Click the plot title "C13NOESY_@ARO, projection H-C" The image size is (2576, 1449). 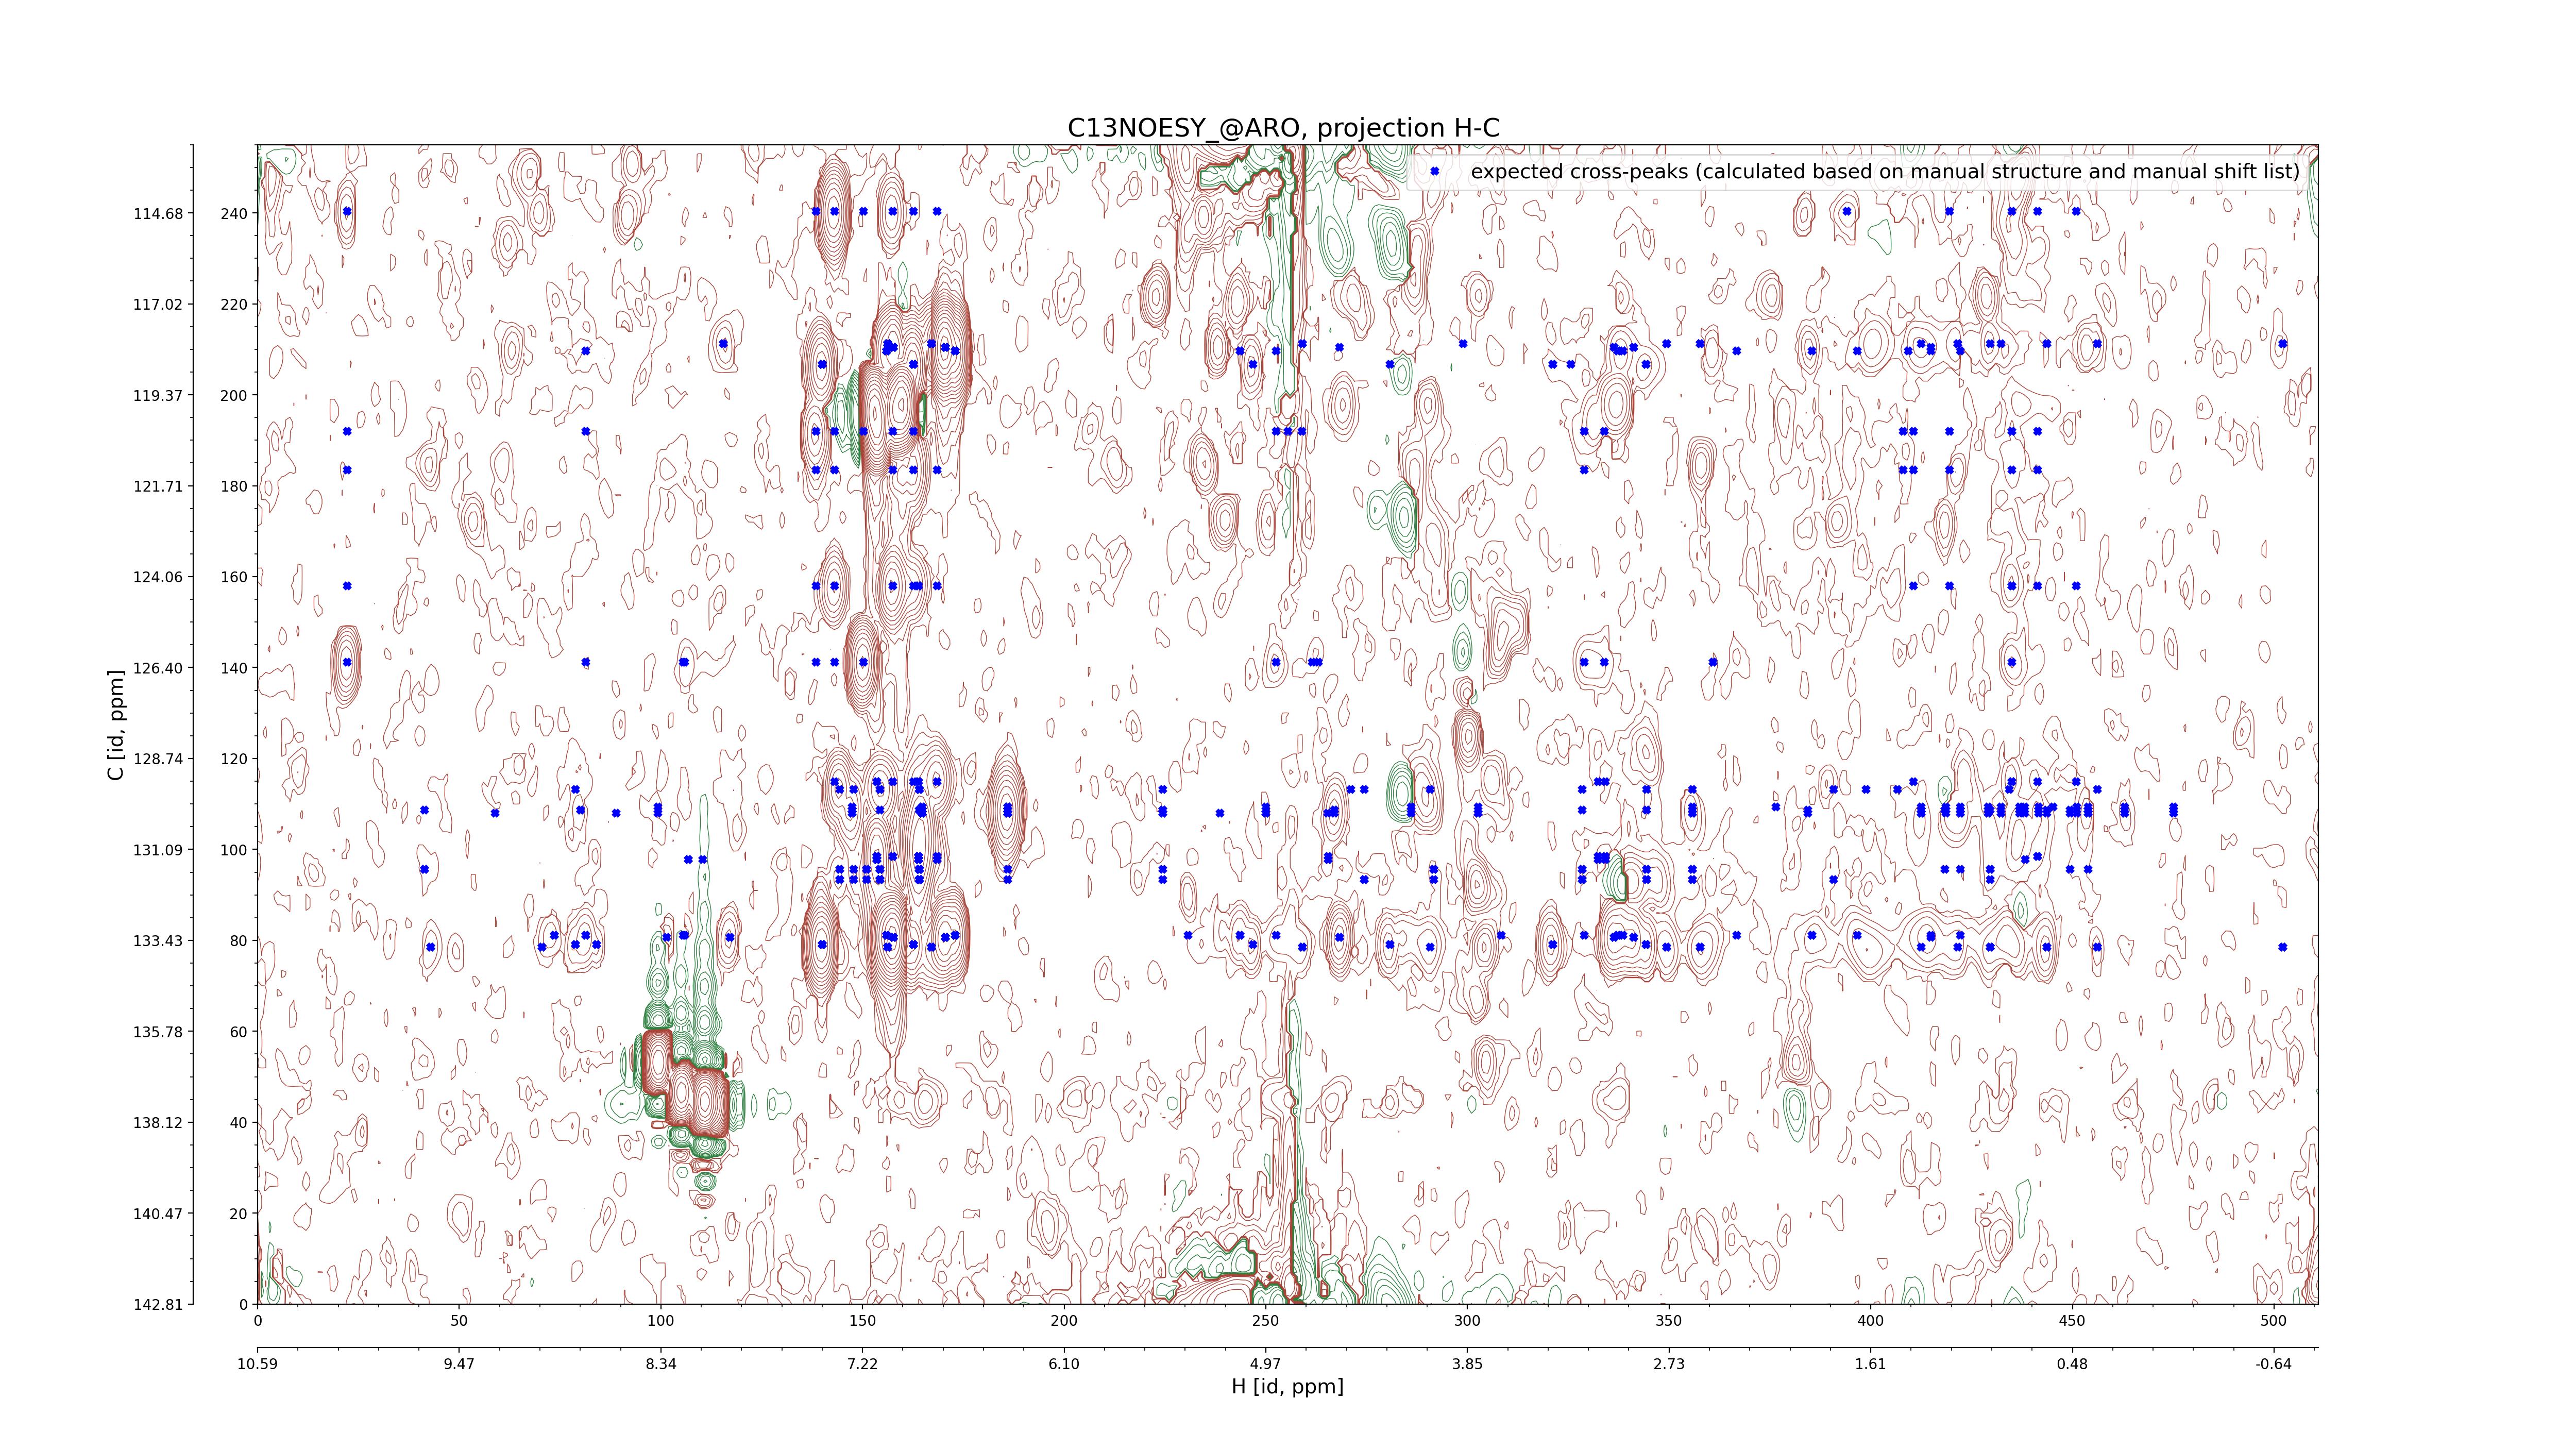1284,128
